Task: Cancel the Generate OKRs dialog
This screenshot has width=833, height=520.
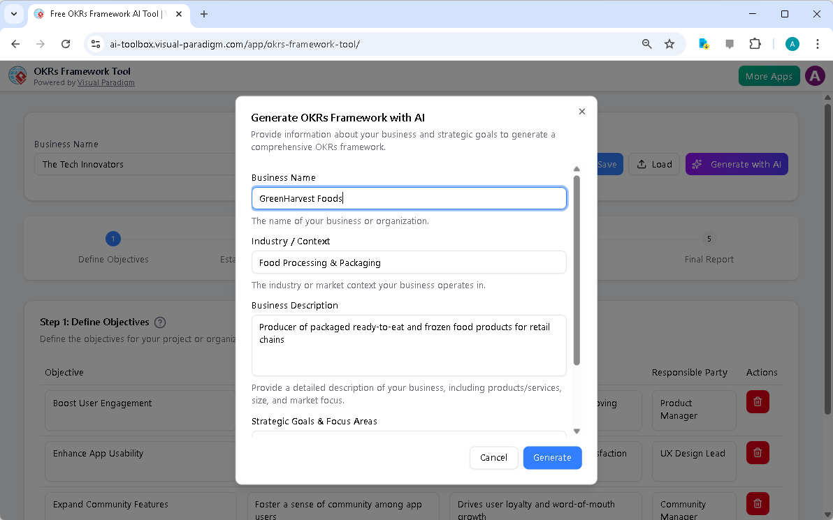Action: point(494,457)
